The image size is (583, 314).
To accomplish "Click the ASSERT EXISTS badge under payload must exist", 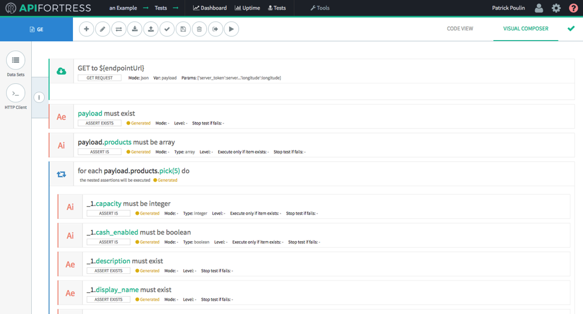I will tap(99, 123).
